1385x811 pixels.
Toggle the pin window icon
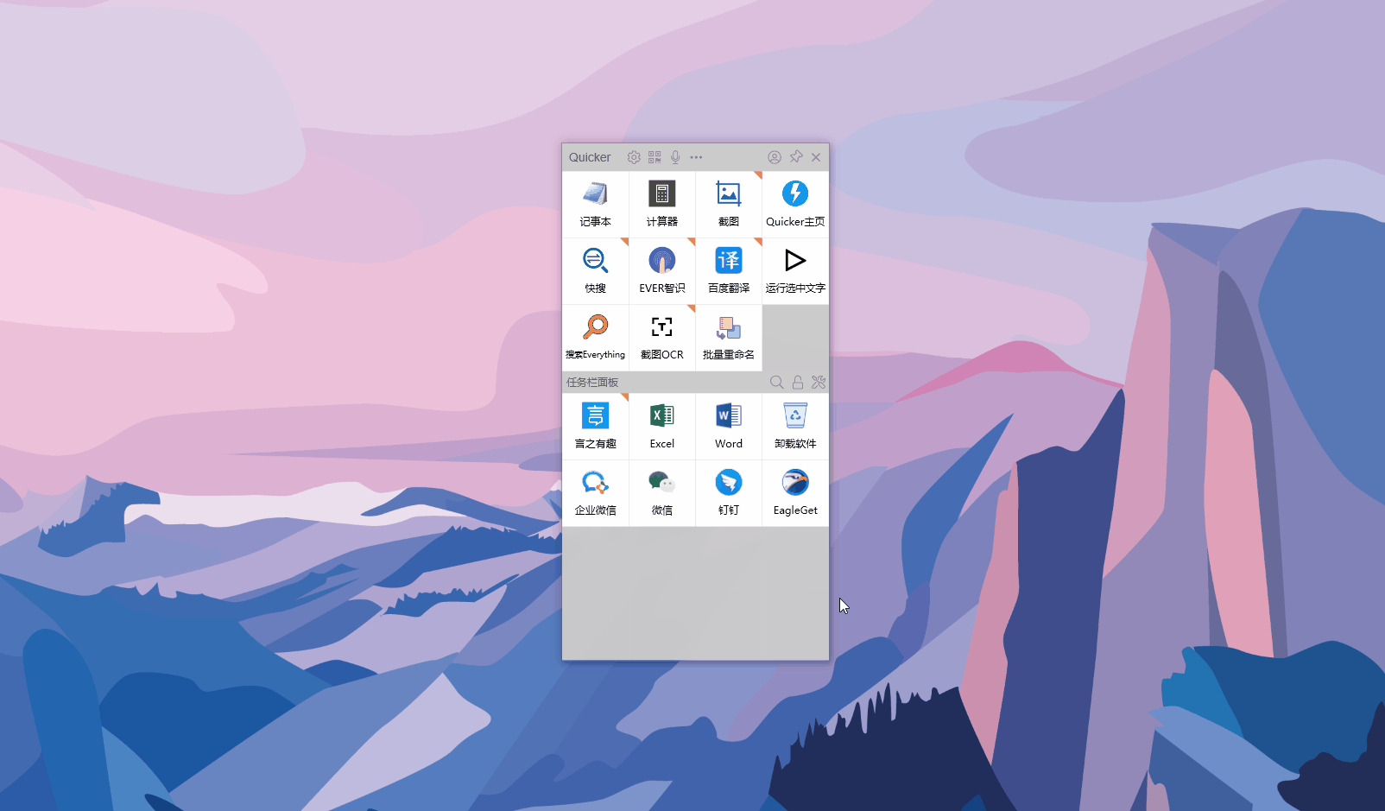click(796, 157)
